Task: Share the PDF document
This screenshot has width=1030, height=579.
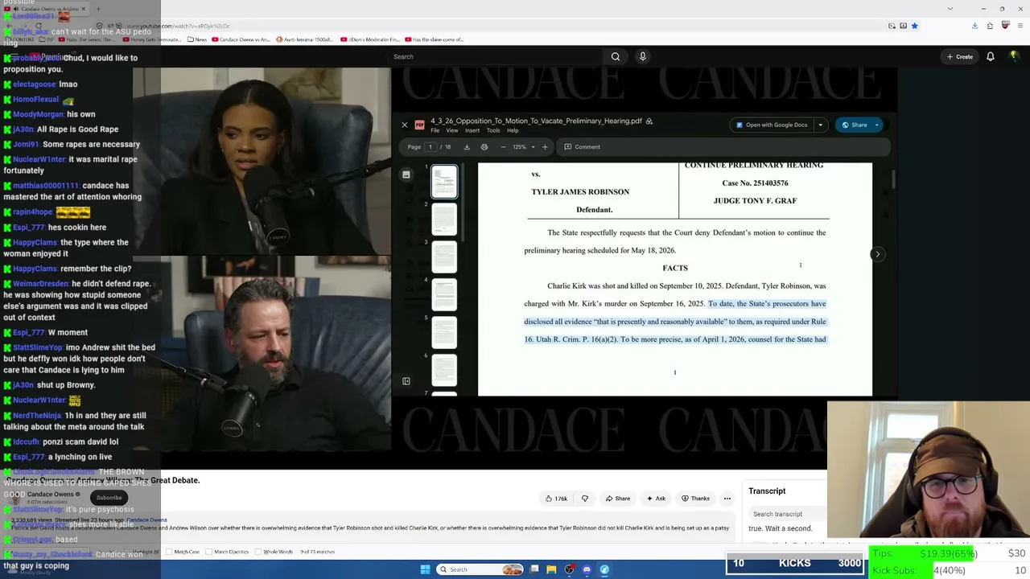Action: (855, 125)
